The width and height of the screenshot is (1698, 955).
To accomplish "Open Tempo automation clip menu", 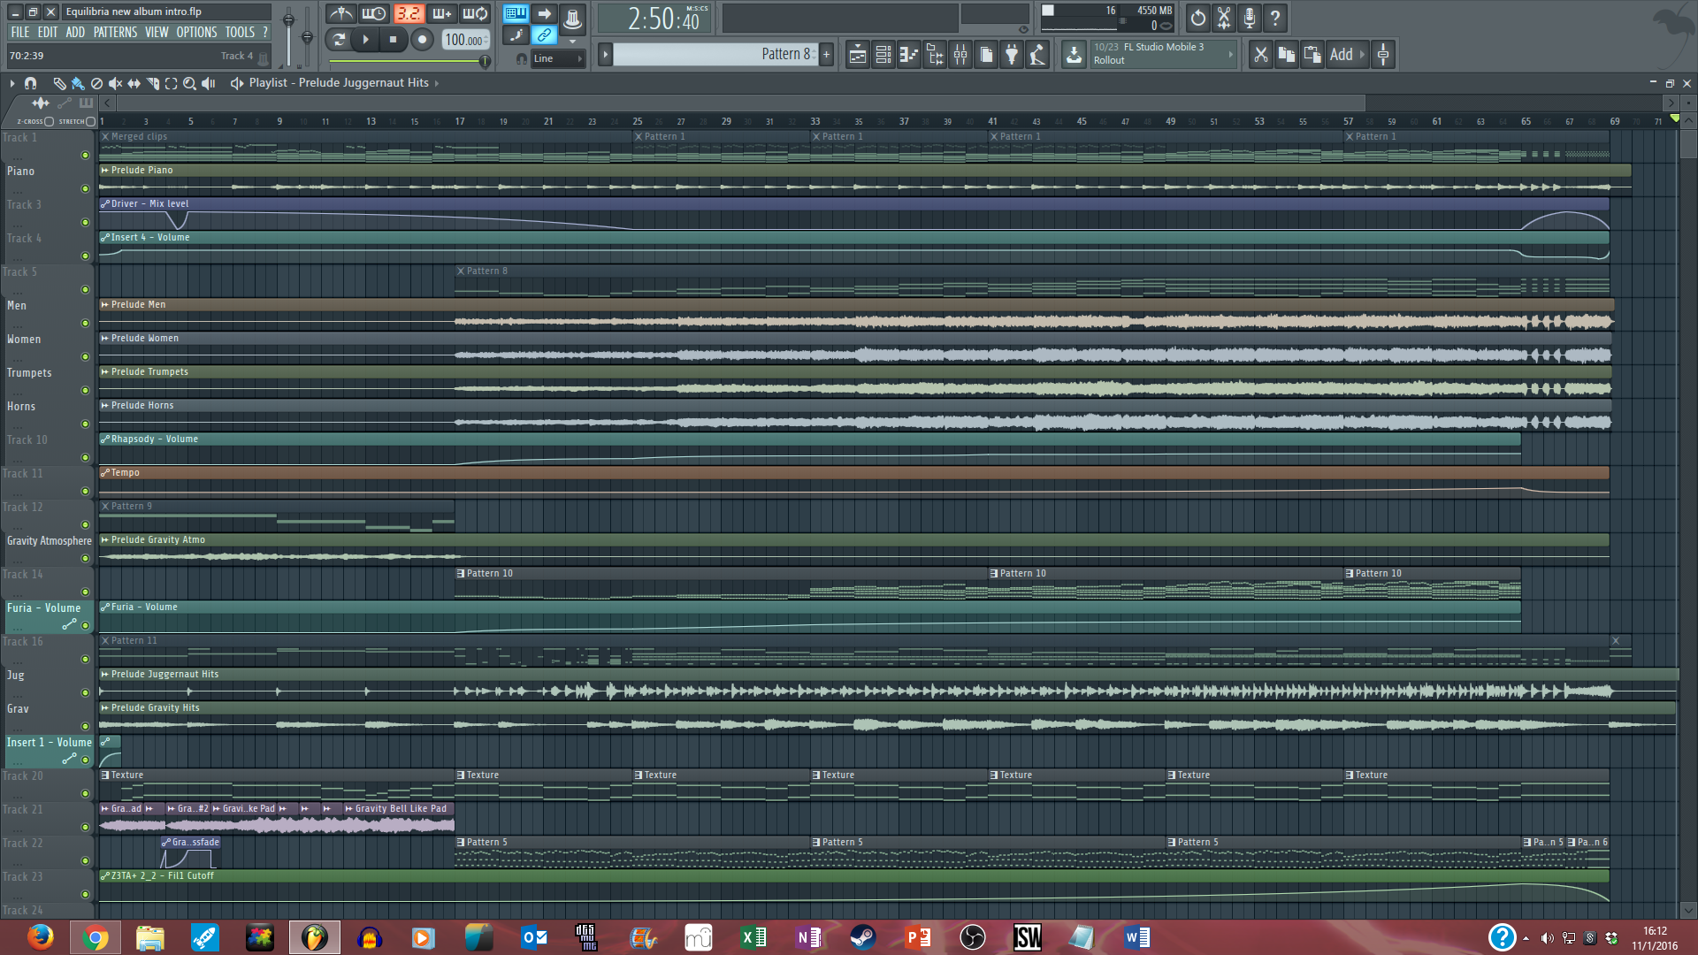I will [x=104, y=472].
